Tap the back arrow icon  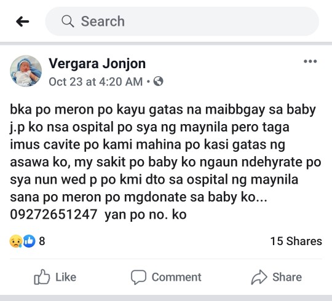point(23,21)
